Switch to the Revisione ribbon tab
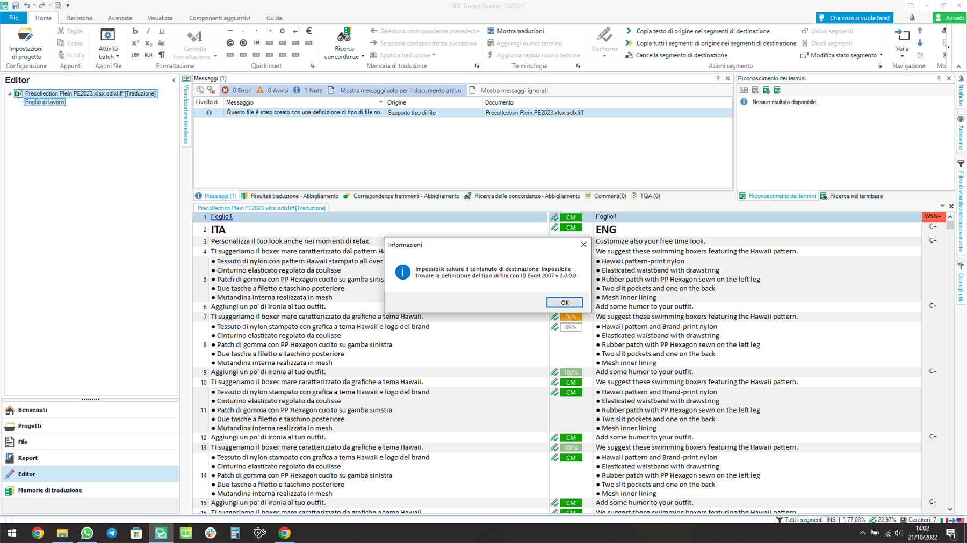The height and width of the screenshot is (543, 967). click(79, 18)
